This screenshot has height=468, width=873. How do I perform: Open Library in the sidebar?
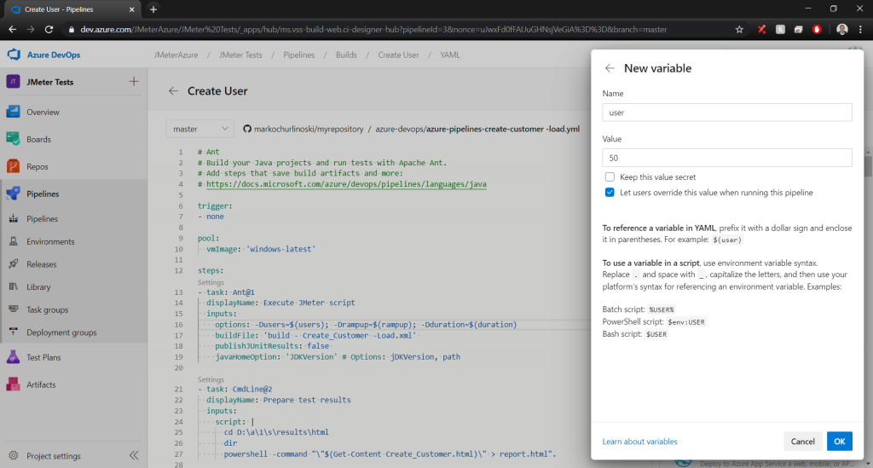point(38,287)
